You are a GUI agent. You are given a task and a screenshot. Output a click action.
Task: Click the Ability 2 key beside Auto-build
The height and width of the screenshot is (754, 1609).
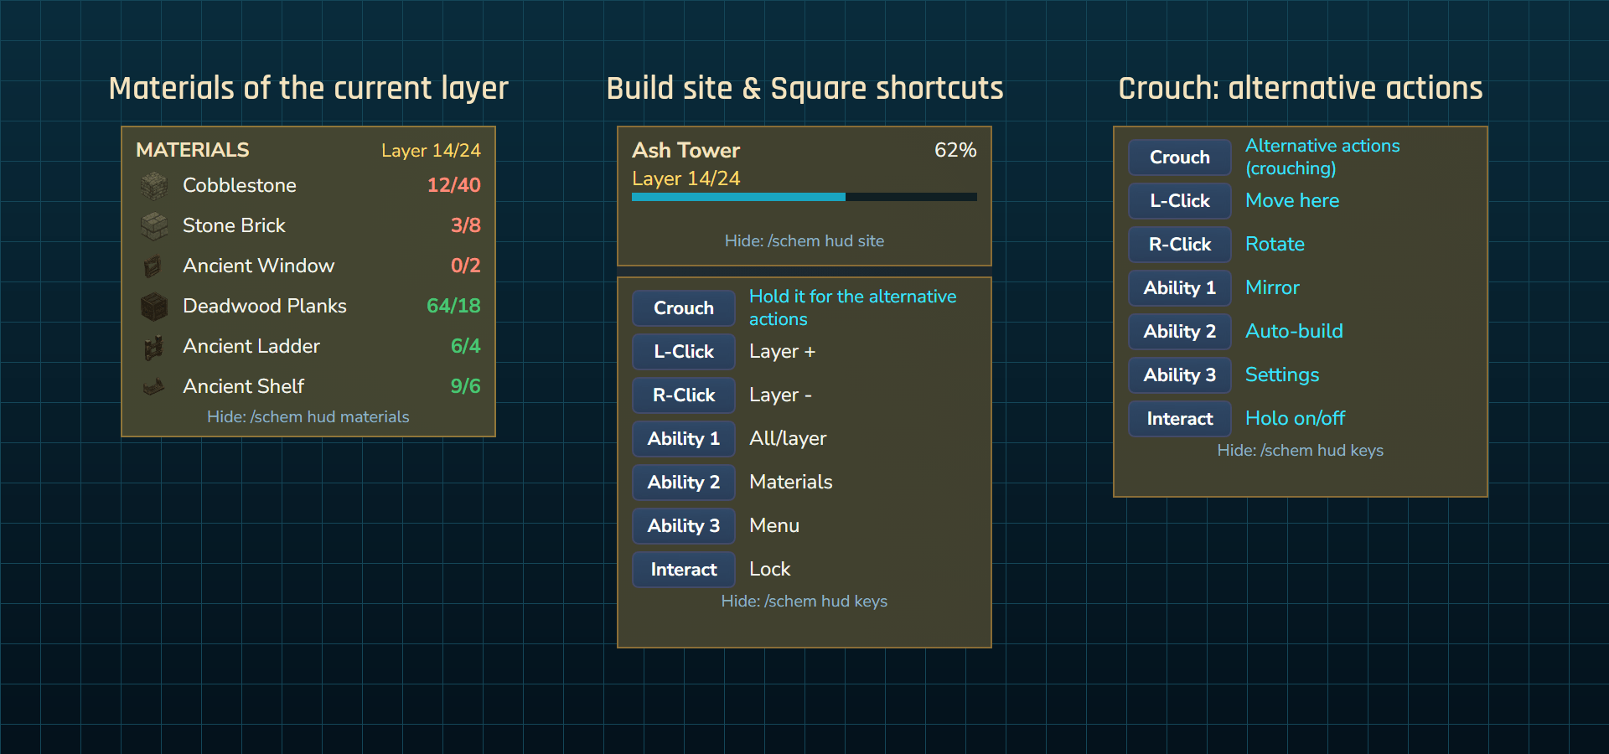[x=1180, y=331]
